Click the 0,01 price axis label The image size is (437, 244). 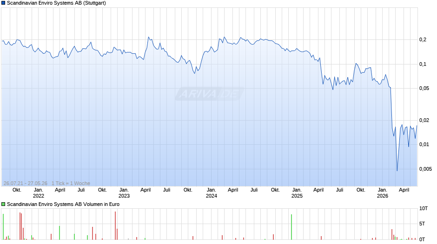tap(424, 145)
